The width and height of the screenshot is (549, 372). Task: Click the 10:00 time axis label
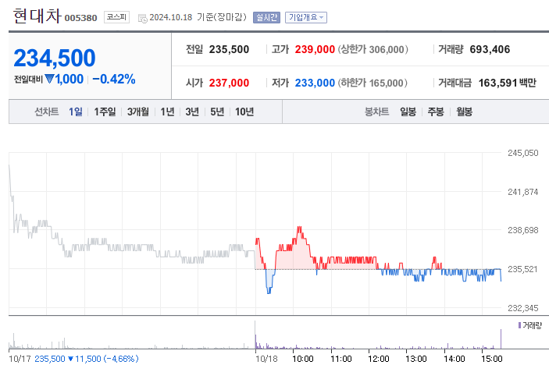303,359
